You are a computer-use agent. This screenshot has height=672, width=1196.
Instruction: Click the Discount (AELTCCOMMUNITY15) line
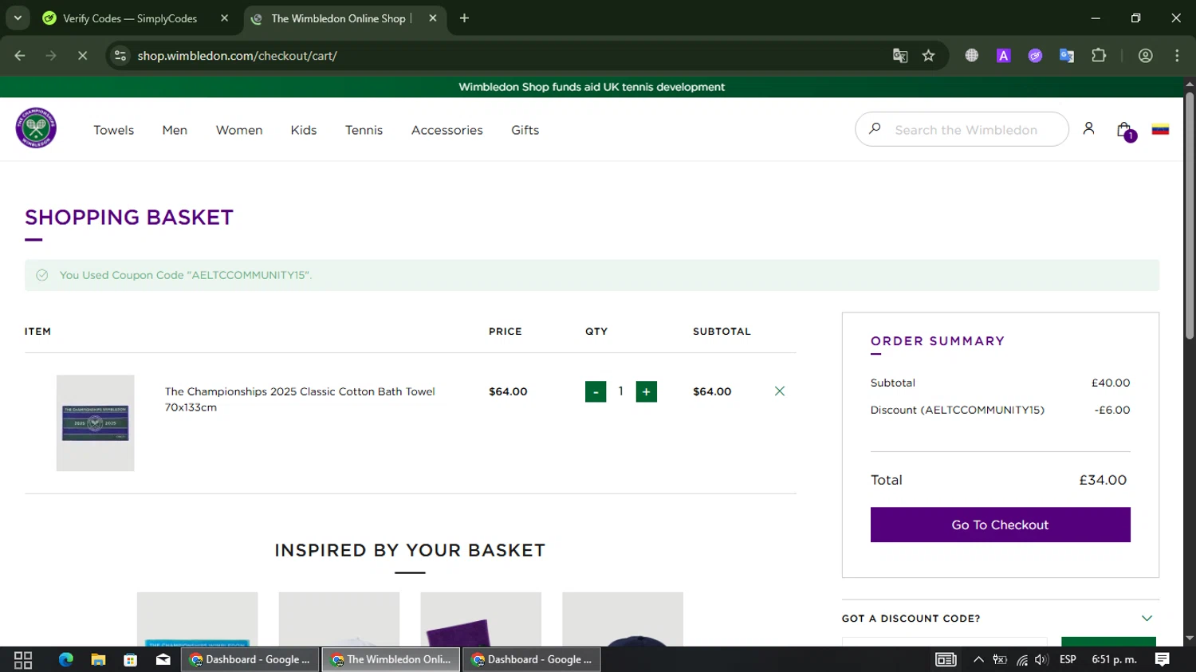[x=958, y=410]
